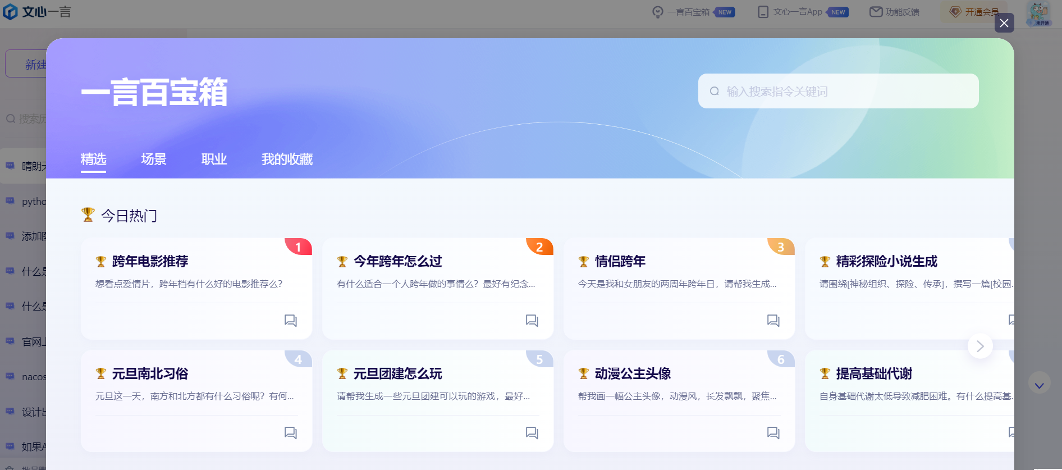This screenshot has height=470, width=1062.
Task: Click the 开通会员 button
Action: 973,12
